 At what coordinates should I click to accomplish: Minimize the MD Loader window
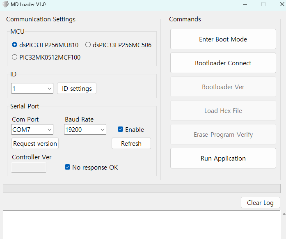[x=245, y=4]
